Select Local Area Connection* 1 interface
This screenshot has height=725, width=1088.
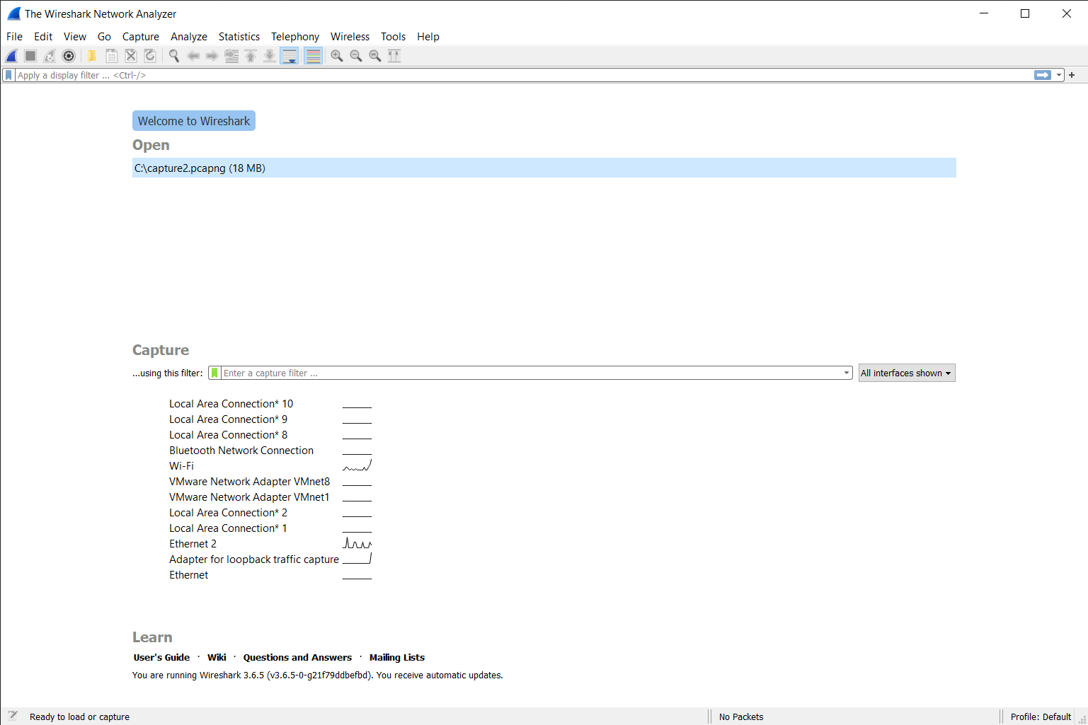point(228,528)
